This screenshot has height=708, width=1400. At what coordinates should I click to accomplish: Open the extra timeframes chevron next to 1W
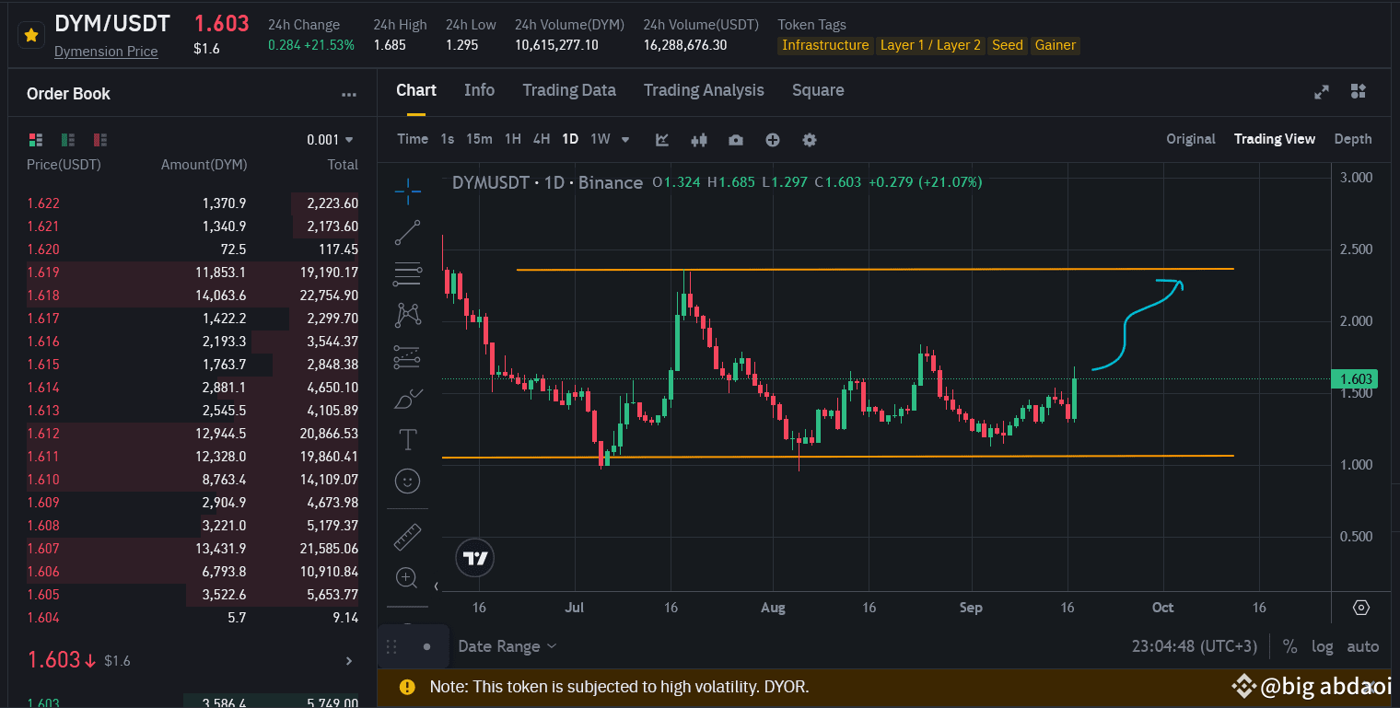[x=625, y=139]
